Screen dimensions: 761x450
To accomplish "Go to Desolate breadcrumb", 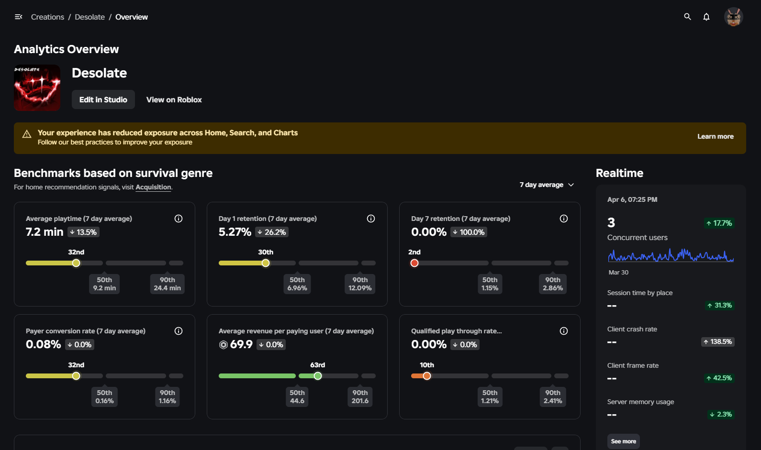I will tap(90, 17).
